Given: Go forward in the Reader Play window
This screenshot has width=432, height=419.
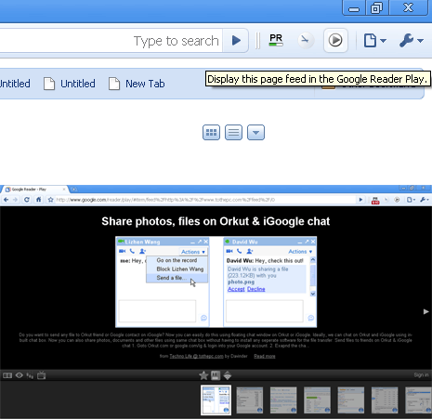Looking at the screenshot, I should point(16,200).
